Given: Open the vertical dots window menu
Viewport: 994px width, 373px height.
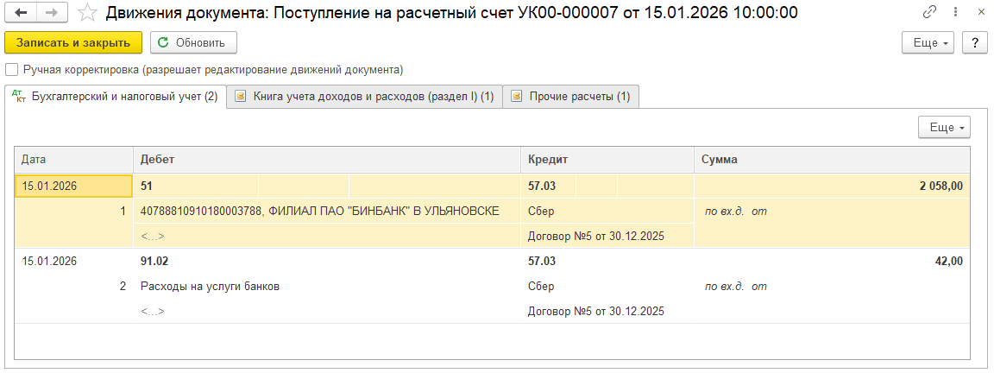Looking at the screenshot, I should 954,13.
